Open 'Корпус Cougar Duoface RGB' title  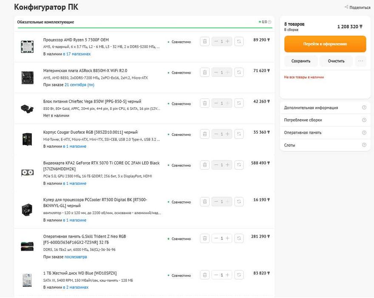[91, 132]
